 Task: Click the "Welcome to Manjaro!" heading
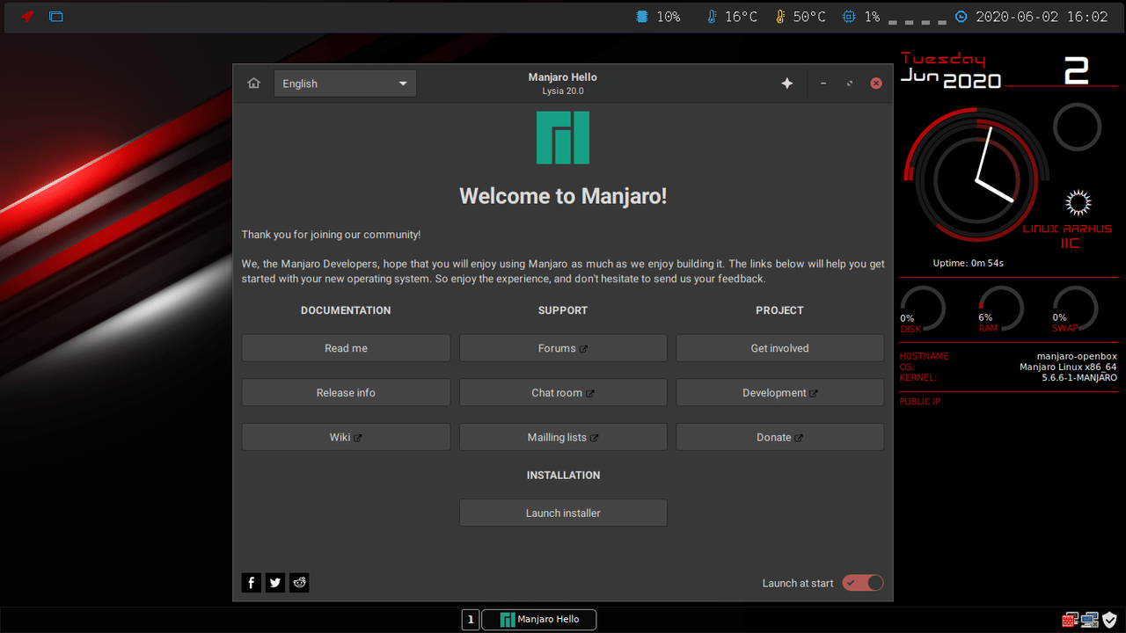[563, 196]
